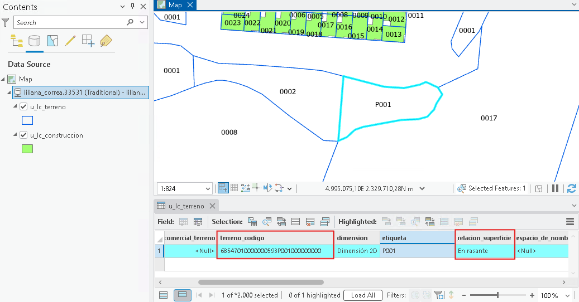
Task: Open the map scale 1:824 dropdown
Action: click(208, 189)
